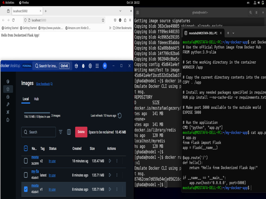Show more bookmarks with the double chevron

pos(110,28)
